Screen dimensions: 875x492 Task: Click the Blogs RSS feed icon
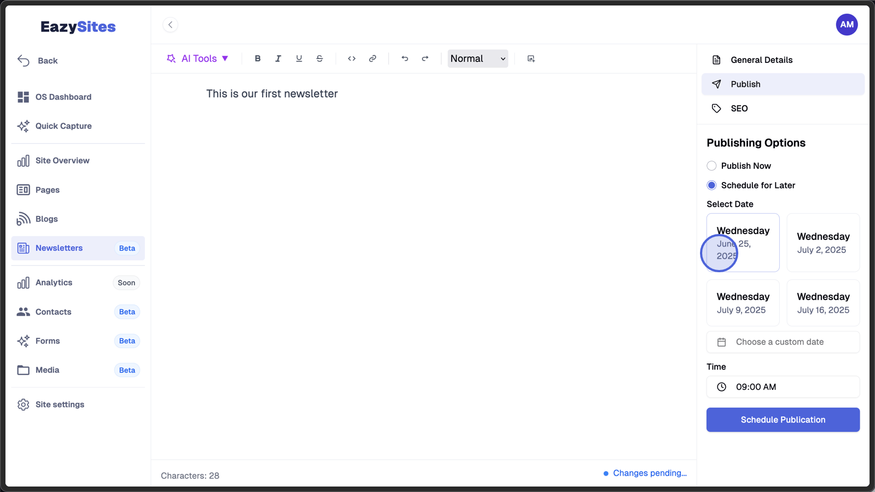click(23, 219)
